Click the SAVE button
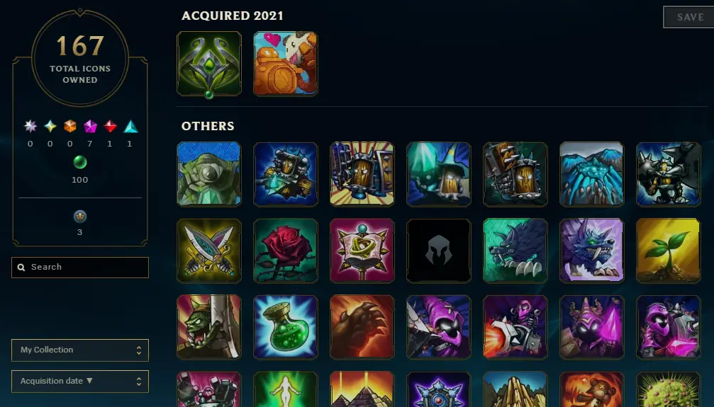Screen dimensions: 714x407 (x=689, y=17)
